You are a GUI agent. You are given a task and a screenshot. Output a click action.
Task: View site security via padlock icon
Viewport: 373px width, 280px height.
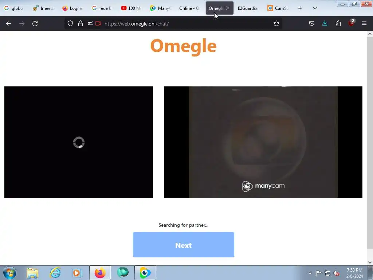(x=81, y=23)
